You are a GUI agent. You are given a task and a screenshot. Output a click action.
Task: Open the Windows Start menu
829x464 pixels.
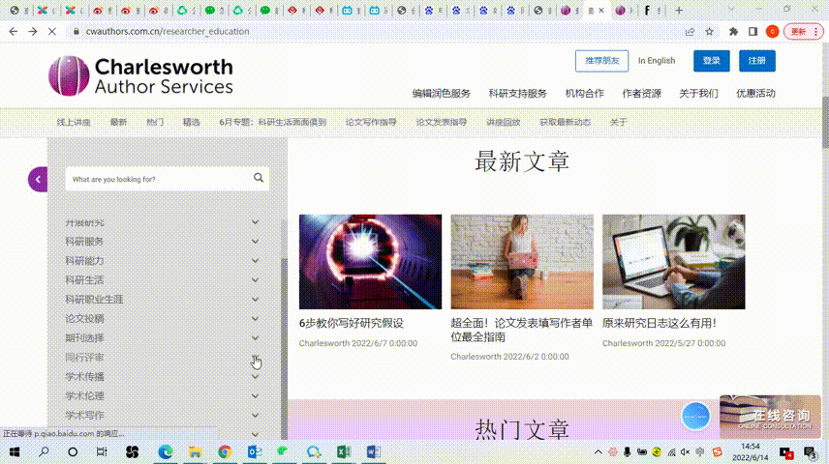(15, 451)
